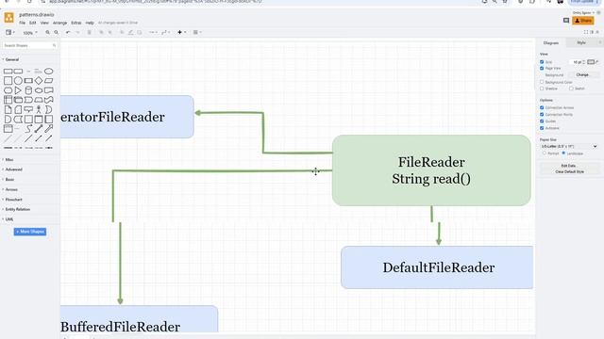This screenshot has width=604, height=339.
Task: Expand the Arrows shapes section
Action: point(10,189)
